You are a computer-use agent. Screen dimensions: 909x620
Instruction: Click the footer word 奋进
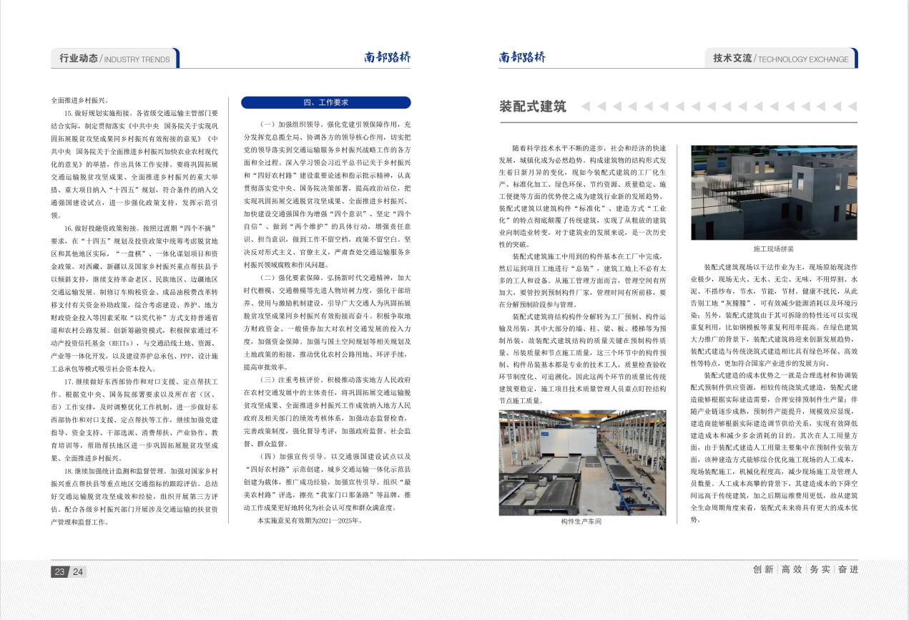coord(847,569)
